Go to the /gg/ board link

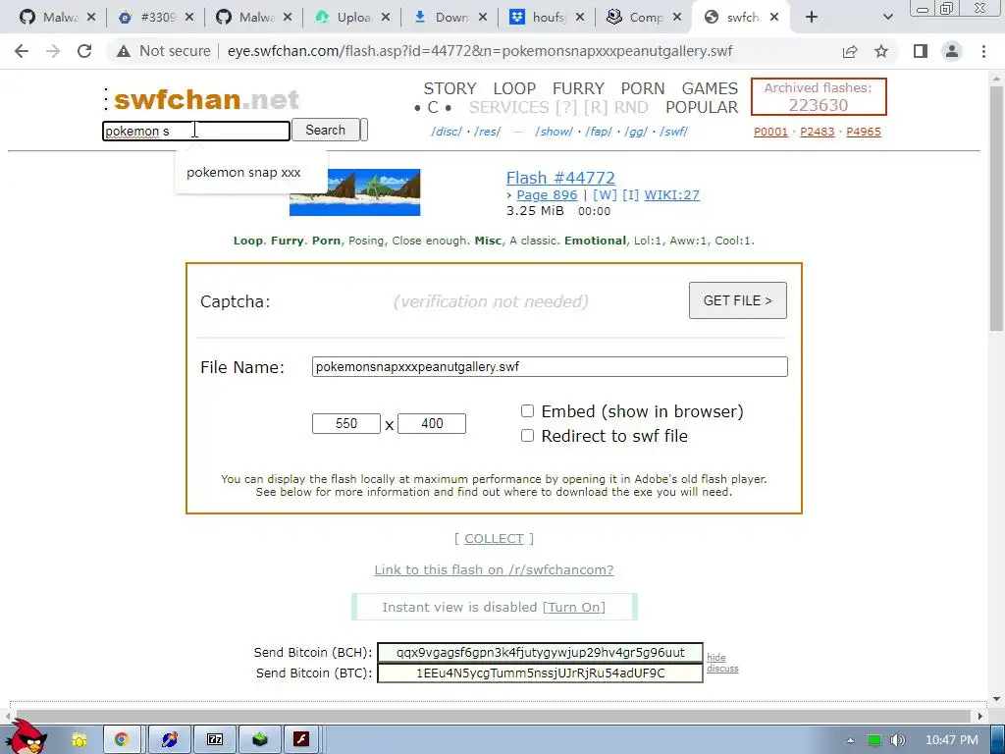(x=636, y=132)
